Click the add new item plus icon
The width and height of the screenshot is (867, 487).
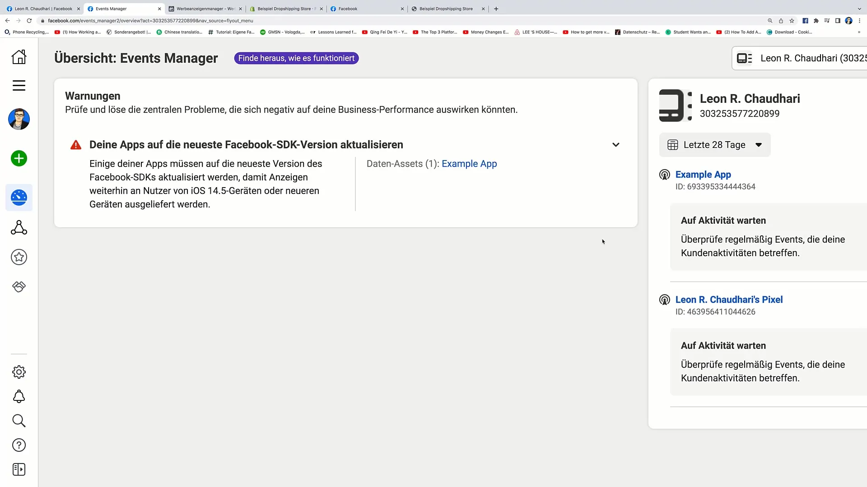[19, 158]
